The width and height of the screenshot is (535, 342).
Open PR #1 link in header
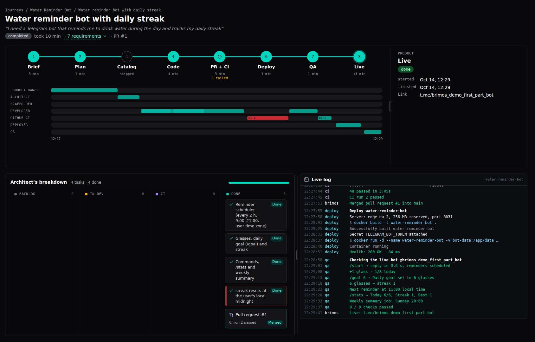pyautogui.click(x=120, y=36)
